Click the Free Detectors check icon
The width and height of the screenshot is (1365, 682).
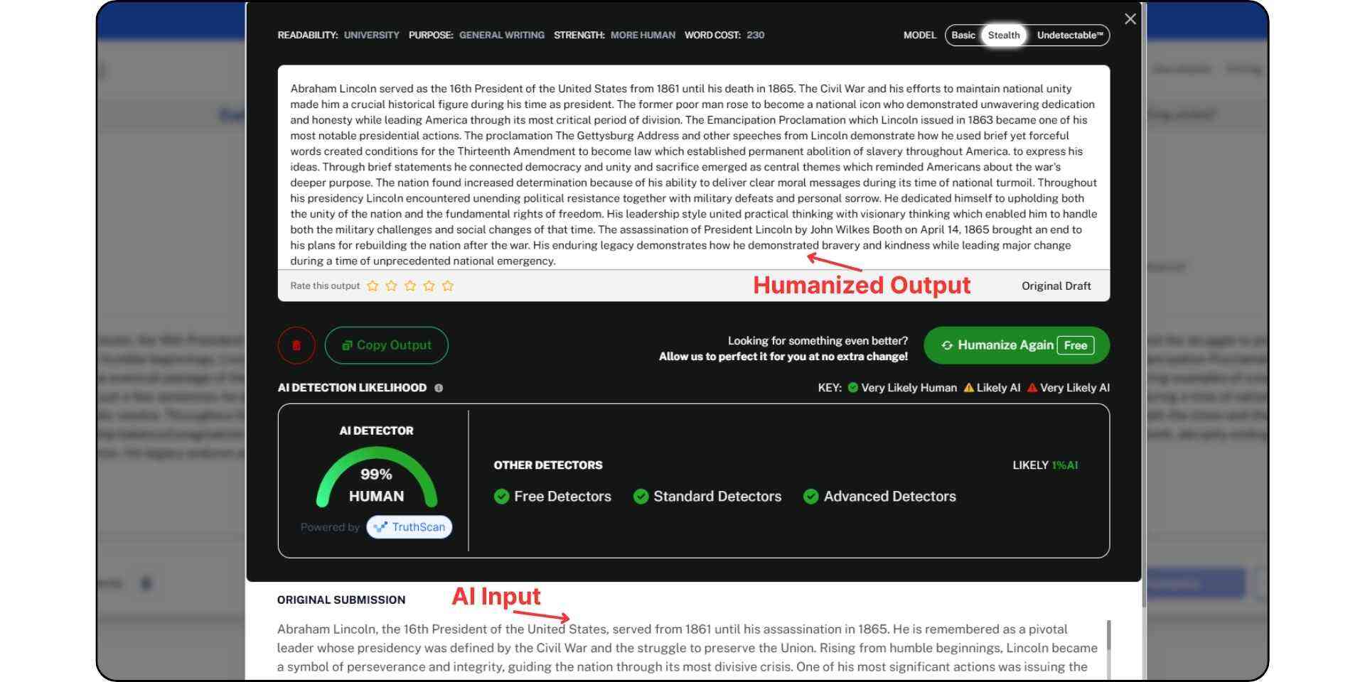coord(502,497)
